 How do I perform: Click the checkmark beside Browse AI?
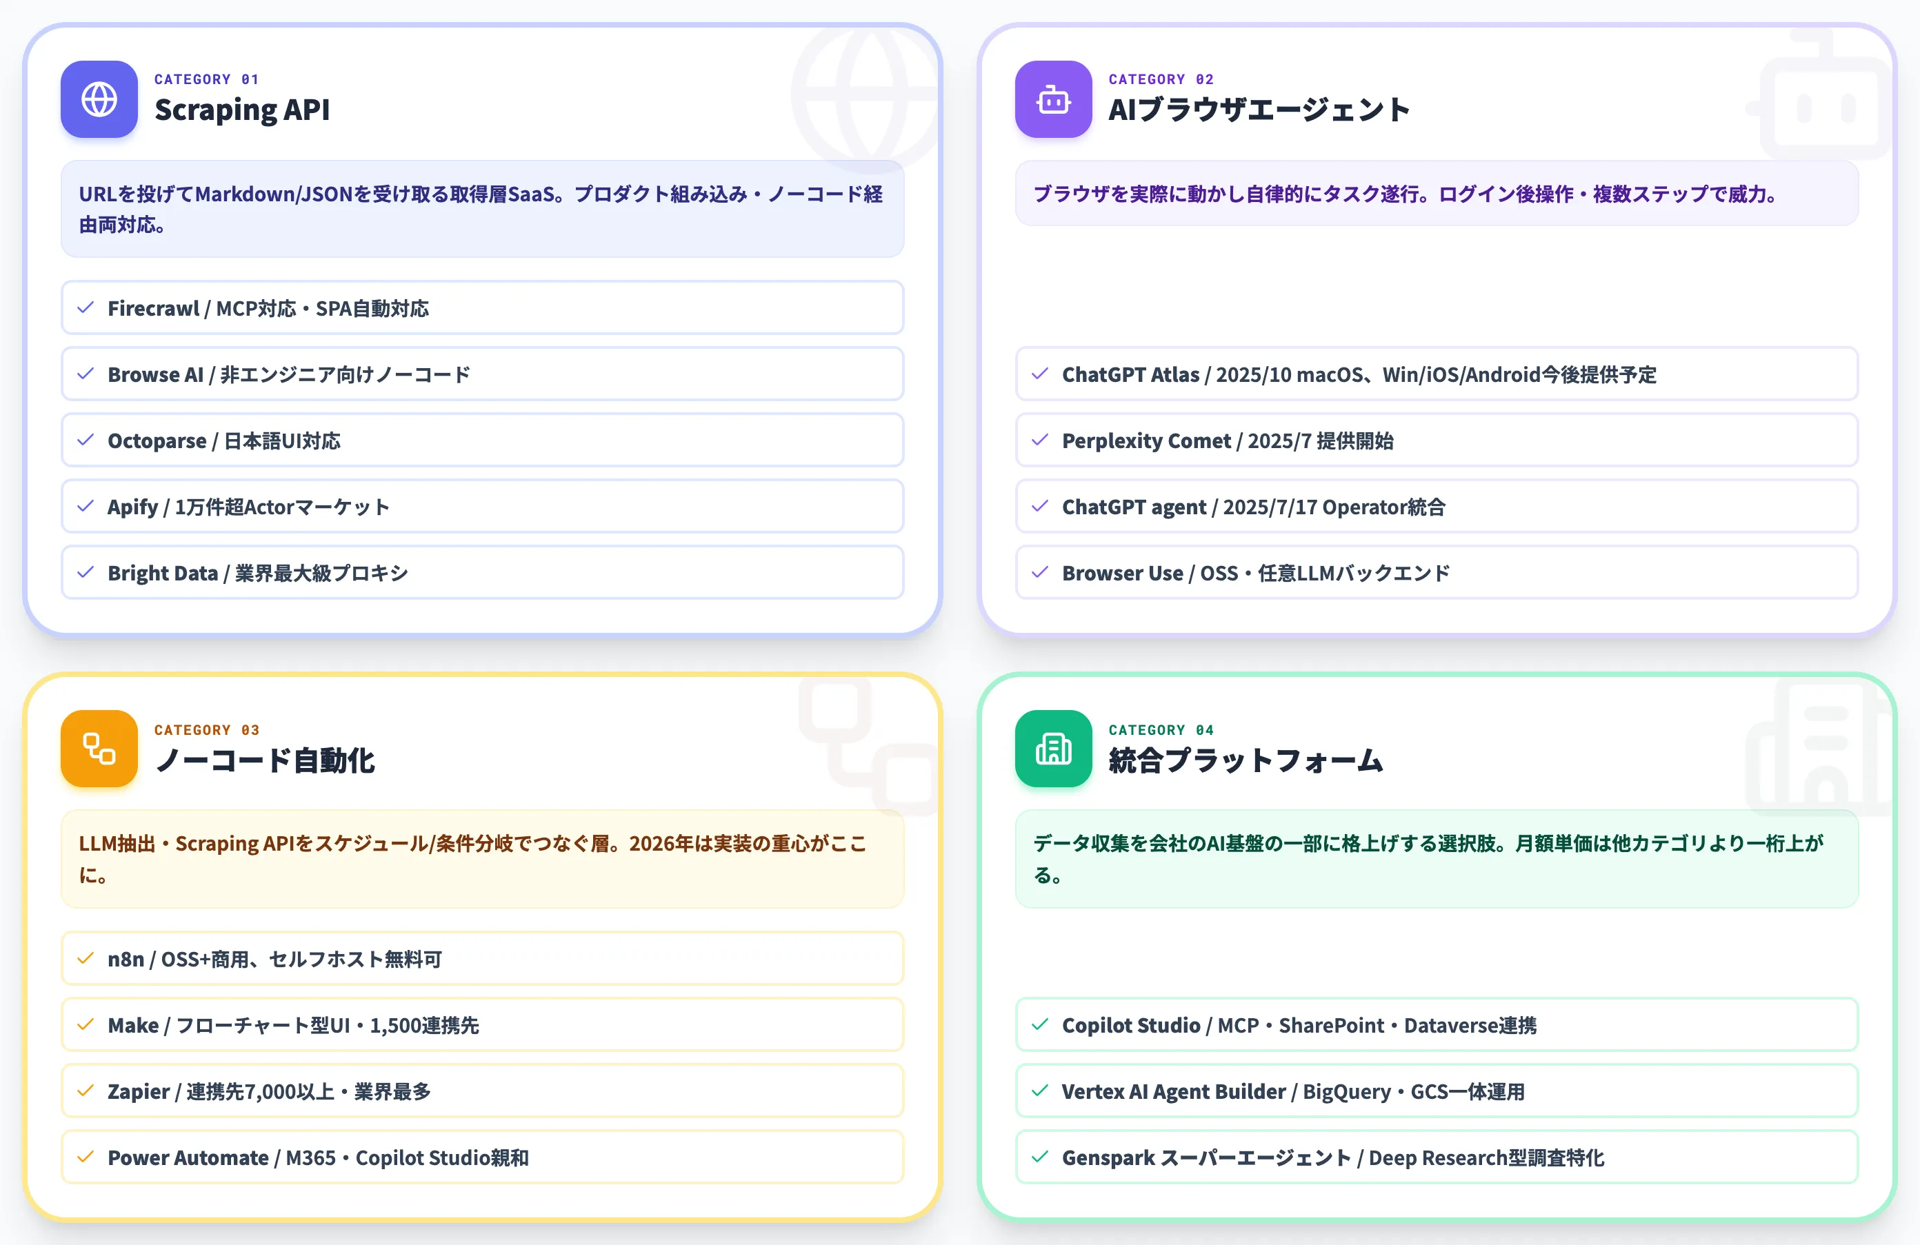point(86,374)
